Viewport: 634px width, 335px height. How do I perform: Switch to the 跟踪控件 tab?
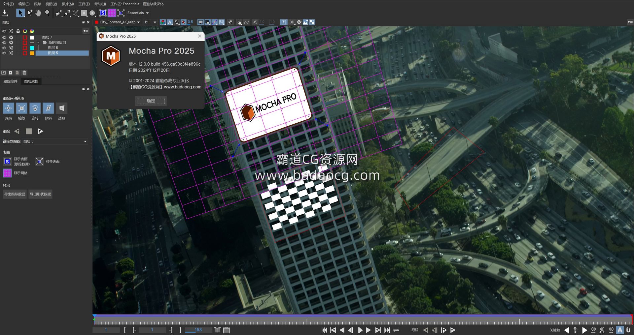click(11, 81)
